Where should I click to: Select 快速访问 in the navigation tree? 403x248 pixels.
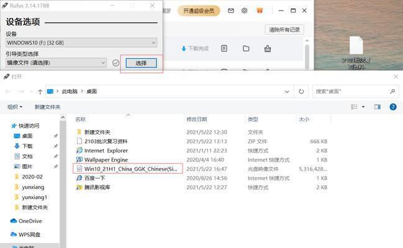coord(25,125)
